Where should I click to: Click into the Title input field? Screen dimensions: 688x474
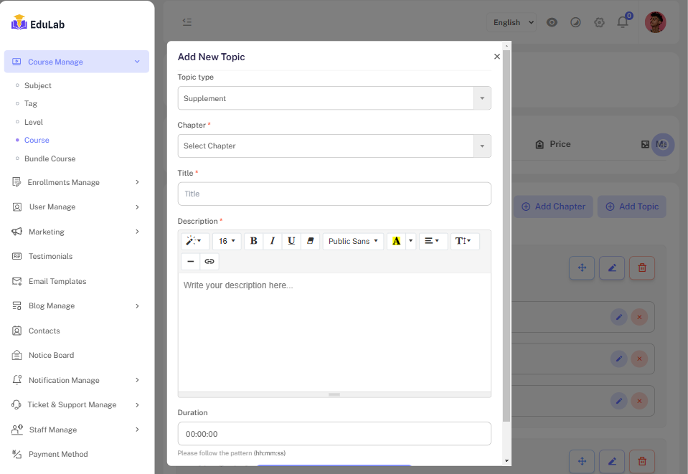(x=334, y=194)
